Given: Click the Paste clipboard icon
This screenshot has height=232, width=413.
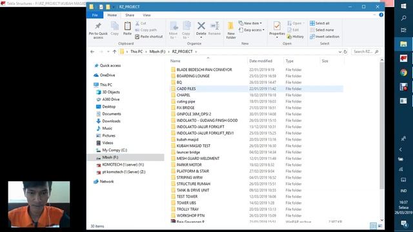Looking at the screenshot, I should (x=128, y=26).
